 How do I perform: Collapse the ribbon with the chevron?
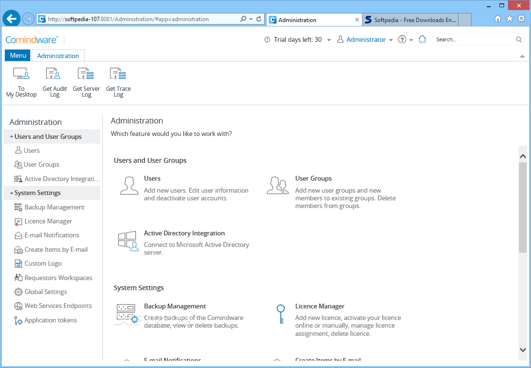(522, 56)
